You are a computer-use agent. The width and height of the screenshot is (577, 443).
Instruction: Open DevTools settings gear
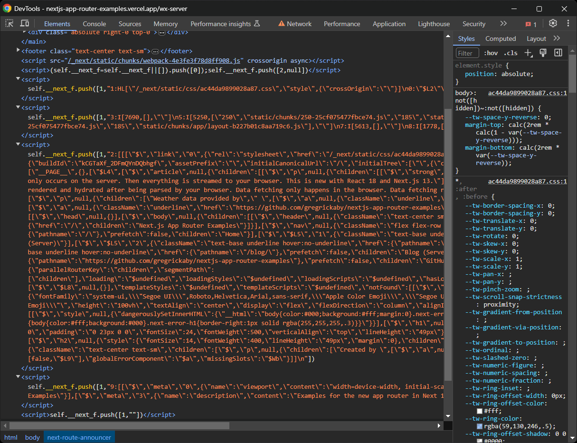tap(552, 23)
